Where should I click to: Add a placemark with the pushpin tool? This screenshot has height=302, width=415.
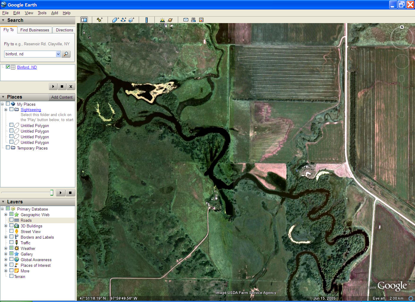click(x=100, y=20)
